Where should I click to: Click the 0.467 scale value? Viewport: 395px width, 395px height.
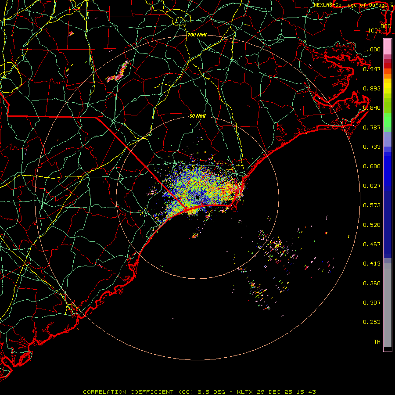[x=372, y=244]
